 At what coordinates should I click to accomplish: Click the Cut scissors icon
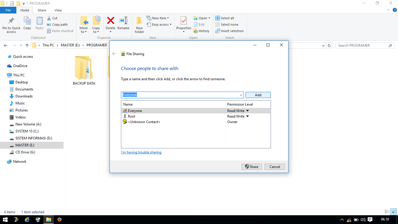tap(49, 18)
